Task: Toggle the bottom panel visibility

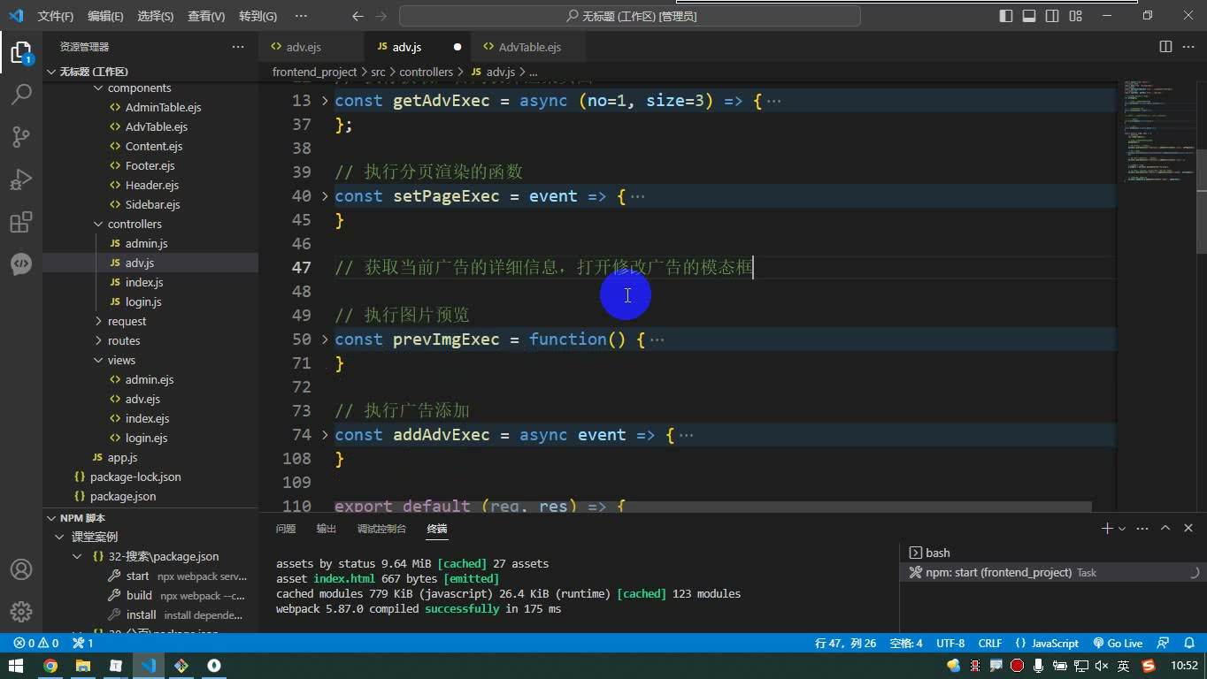Action: point(1029,16)
